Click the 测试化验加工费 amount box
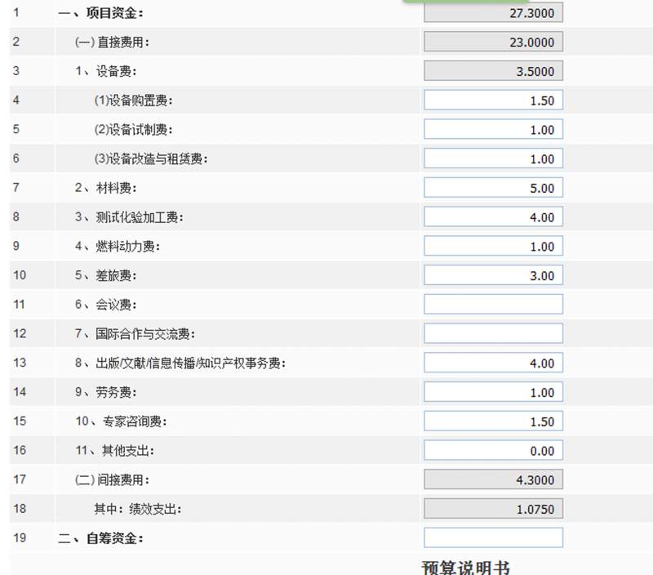The image size is (653, 575). (494, 216)
